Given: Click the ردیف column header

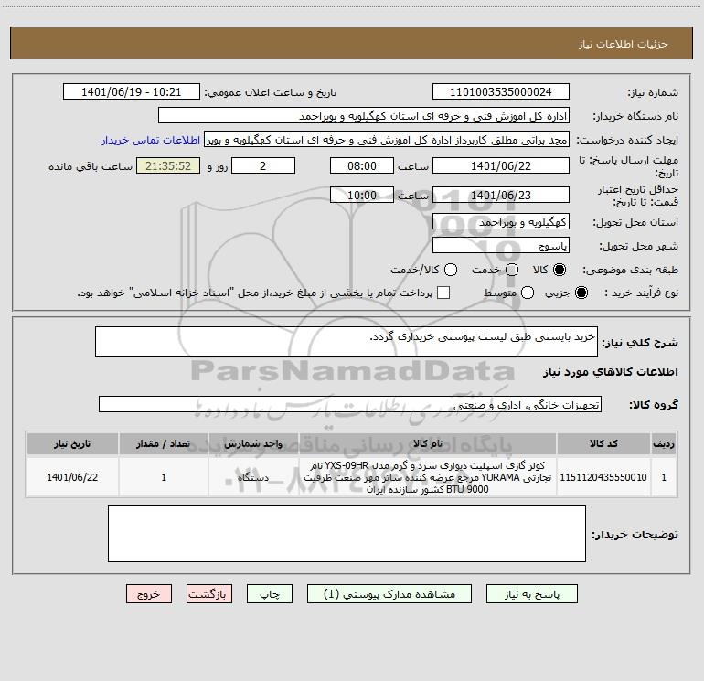Looking at the screenshot, I should 664,443.
